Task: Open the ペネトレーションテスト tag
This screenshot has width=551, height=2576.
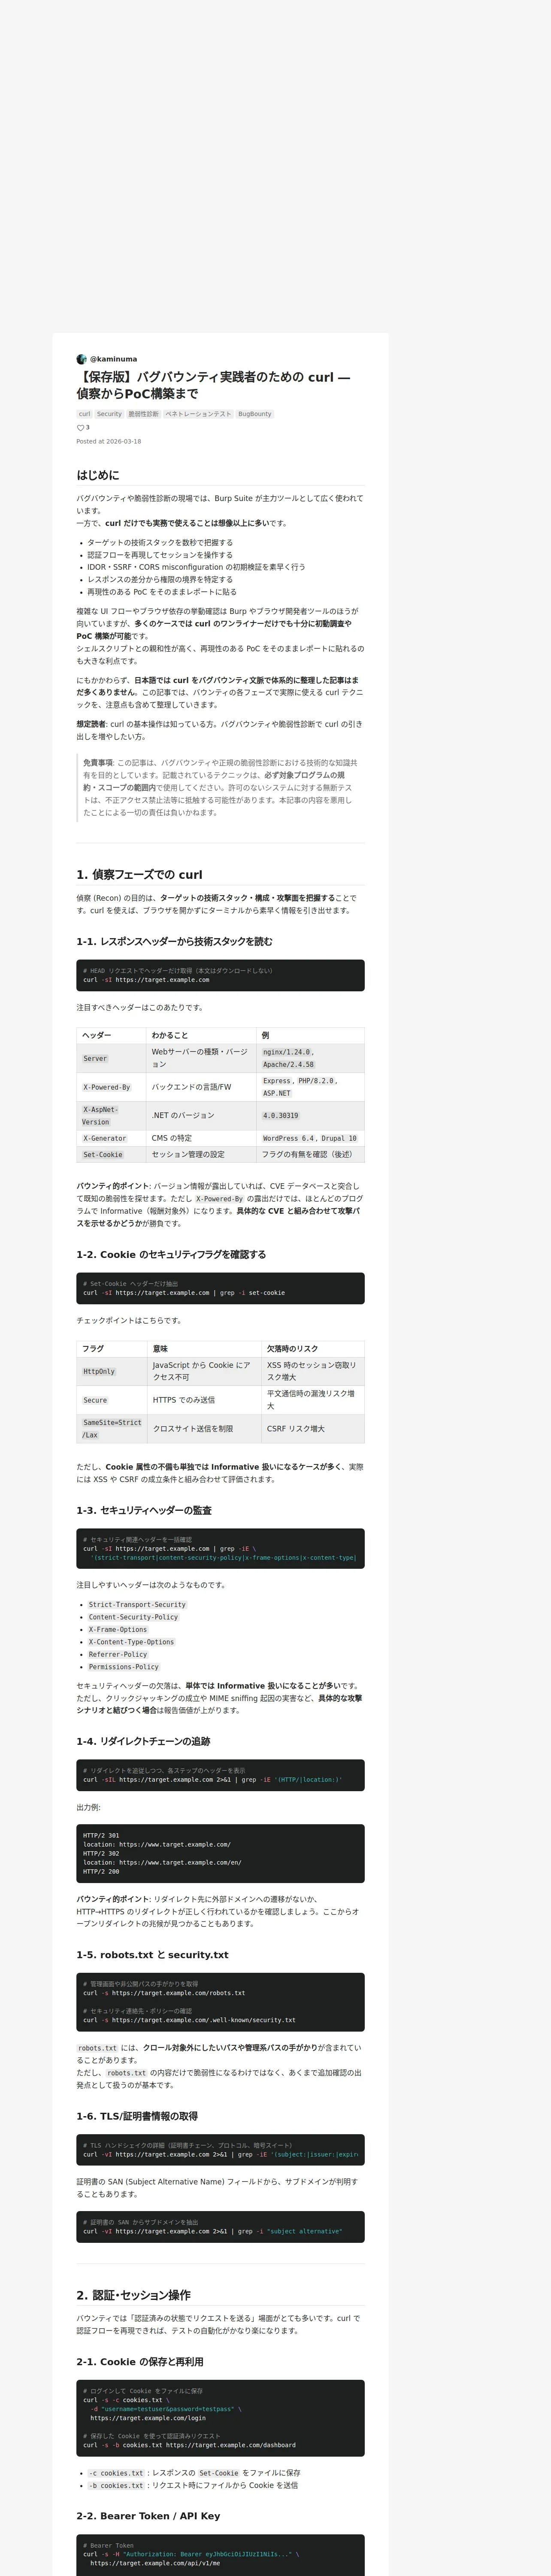Action: pyautogui.click(x=198, y=414)
